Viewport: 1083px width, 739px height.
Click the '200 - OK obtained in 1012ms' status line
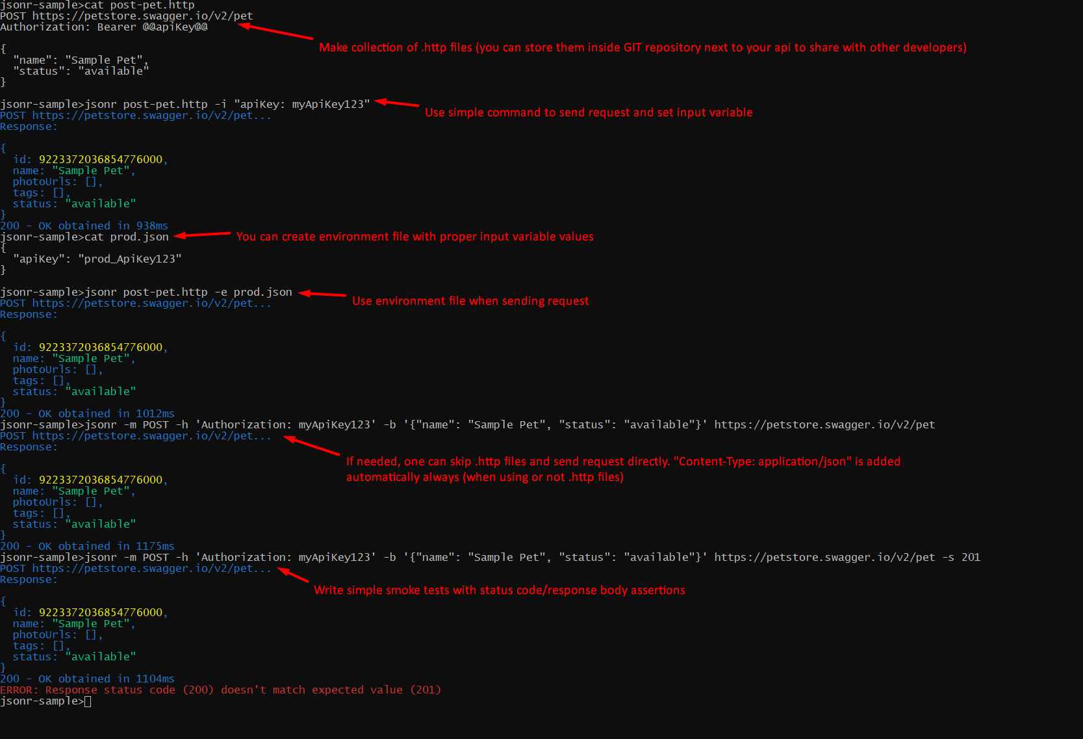point(87,413)
